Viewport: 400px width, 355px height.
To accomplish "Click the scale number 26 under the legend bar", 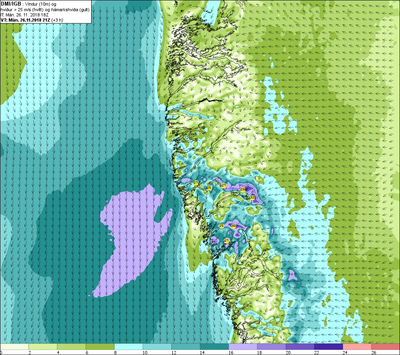I will (374, 353).
